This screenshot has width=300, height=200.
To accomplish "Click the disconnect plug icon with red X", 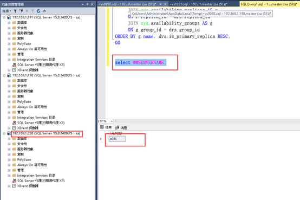I will (x=21, y=11).
